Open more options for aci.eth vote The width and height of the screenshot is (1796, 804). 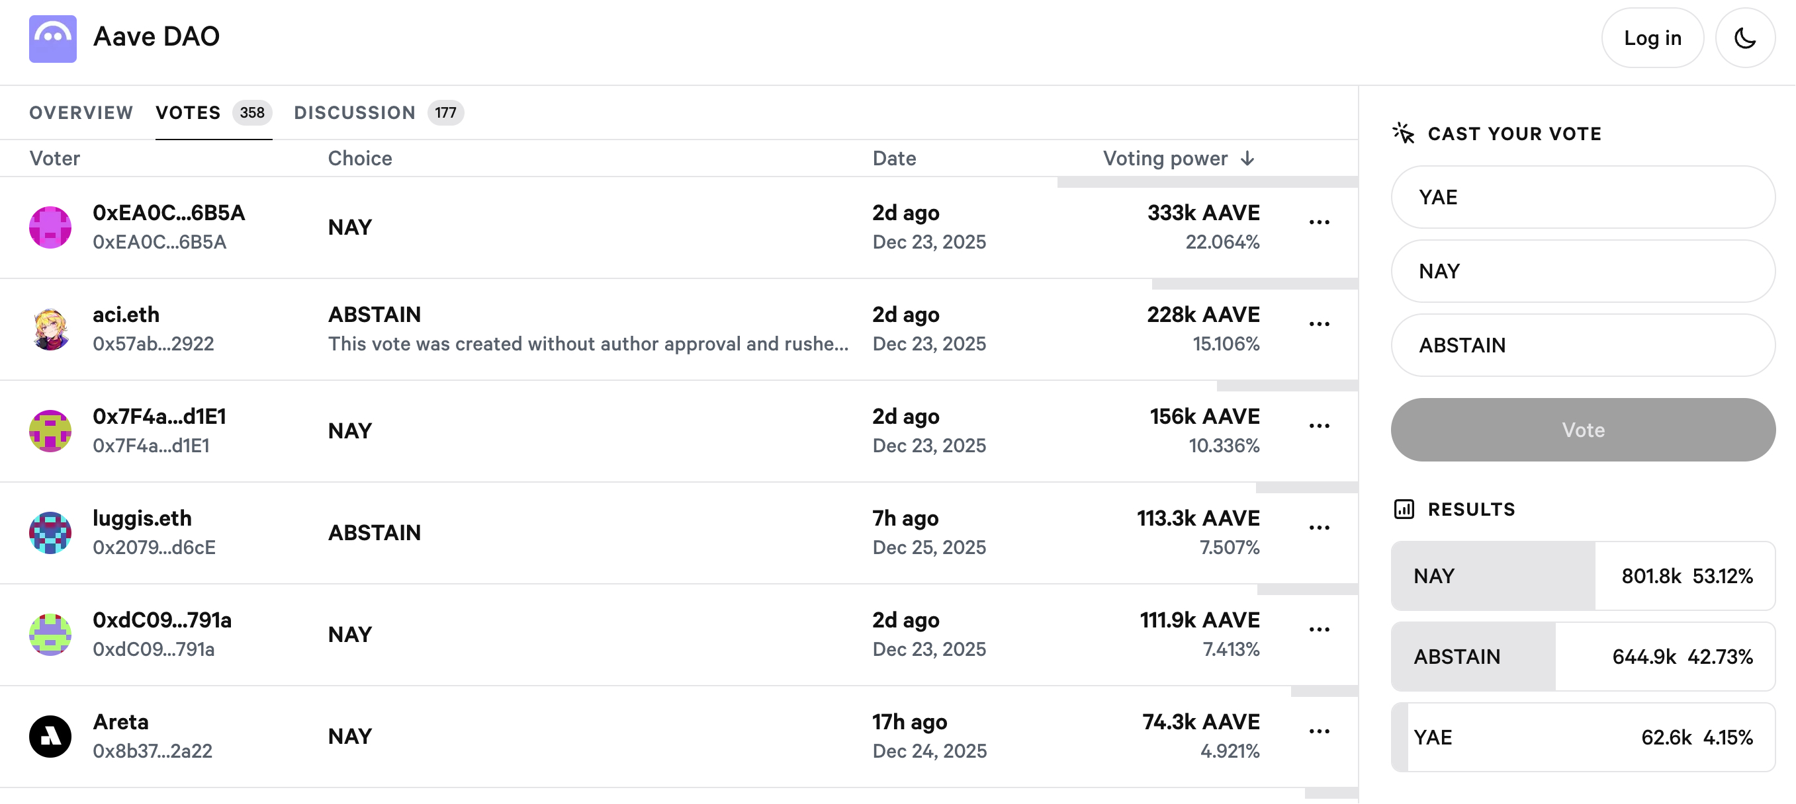click(1319, 324)
